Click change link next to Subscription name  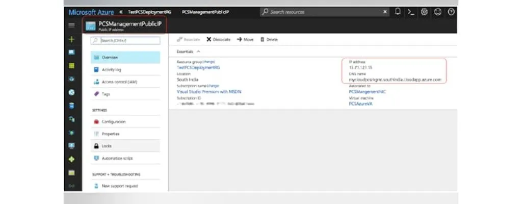[x=213, y=86]
